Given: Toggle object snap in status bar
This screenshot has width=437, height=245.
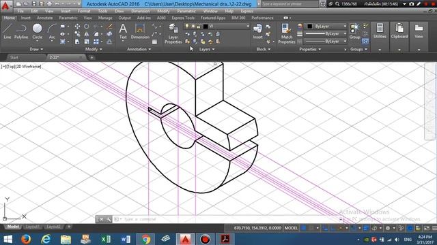Looking at the screenshot, I should (354, 228).
